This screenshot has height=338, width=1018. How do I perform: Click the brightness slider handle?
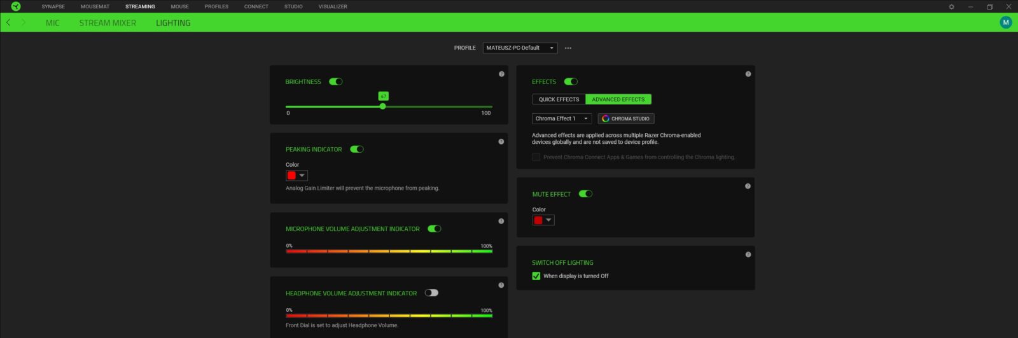point(382,106)
